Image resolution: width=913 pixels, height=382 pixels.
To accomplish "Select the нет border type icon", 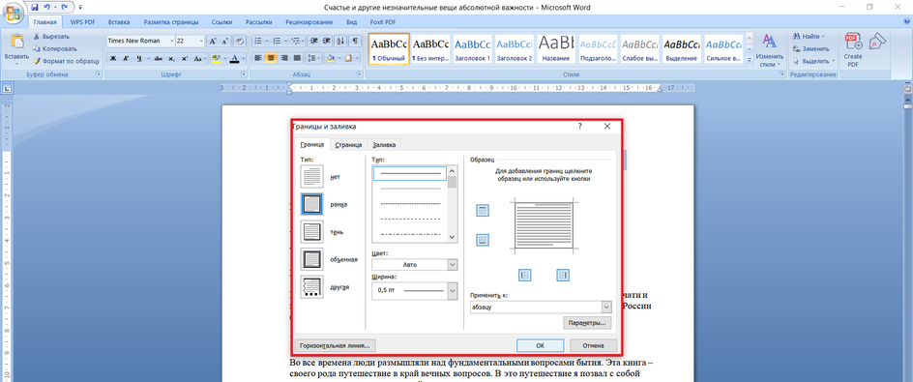I will (x=312, y=176).
